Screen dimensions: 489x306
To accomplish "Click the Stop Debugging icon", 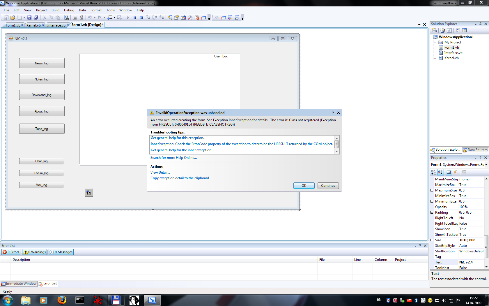I will pyautogui.click(x=141, y=17).
